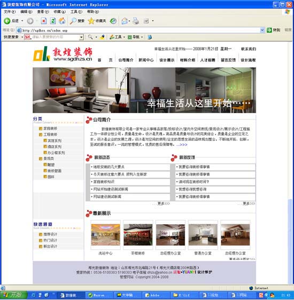294x300 pixels.
Task: Open the 洗浴中心 design thumbnail
Action: pos(105,235)
